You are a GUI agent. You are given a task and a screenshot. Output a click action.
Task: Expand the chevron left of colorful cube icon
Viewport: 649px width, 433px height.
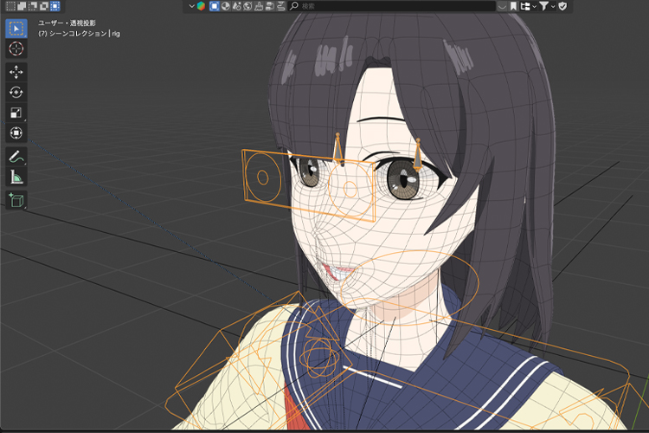pos(191,6)
